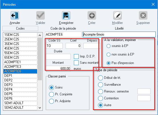Screen dimensions: 158x115
Task: Click the Montant field showing 600,00
Action: tap(58, 69)
